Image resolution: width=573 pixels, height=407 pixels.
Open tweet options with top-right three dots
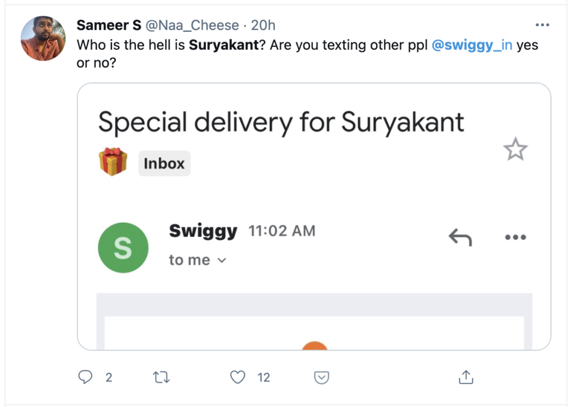pos(542,25)
